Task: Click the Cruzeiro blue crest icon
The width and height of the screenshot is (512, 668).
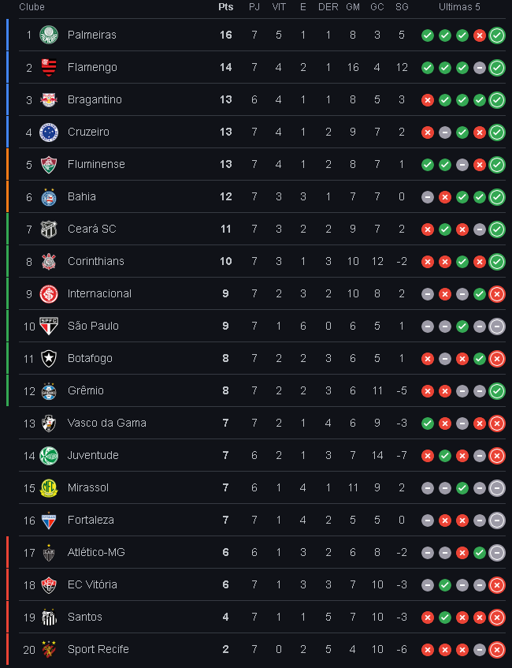Action: pos(49,132)
